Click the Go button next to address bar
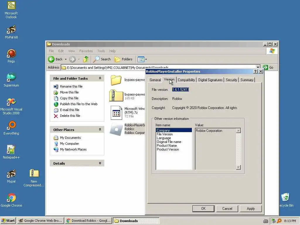The image size is (300, 225). click(x=268, y=67)
